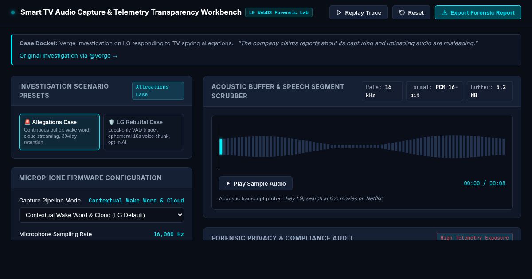The height and width of the screenshot is (279, 532).
Task: Click the LG WebOS Forensic Lab badge
Action: point(279,12)
